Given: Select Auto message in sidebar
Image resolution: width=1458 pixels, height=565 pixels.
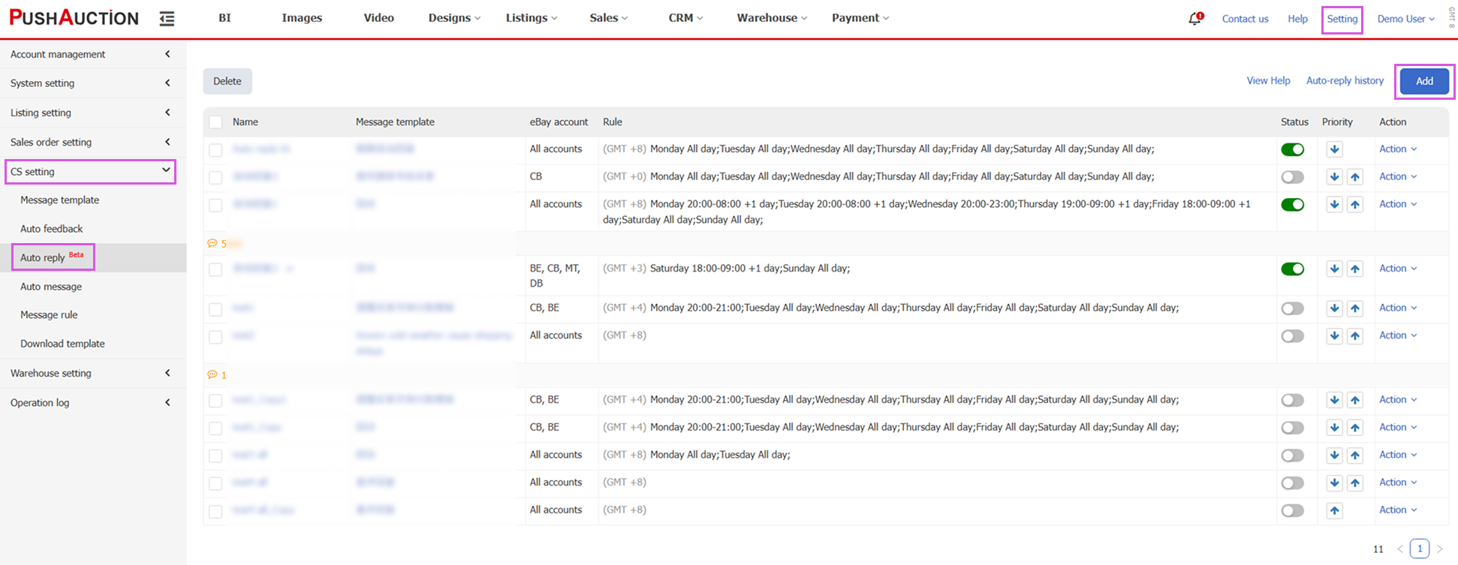Looking at the screenshot, I should tap(51, 287).
